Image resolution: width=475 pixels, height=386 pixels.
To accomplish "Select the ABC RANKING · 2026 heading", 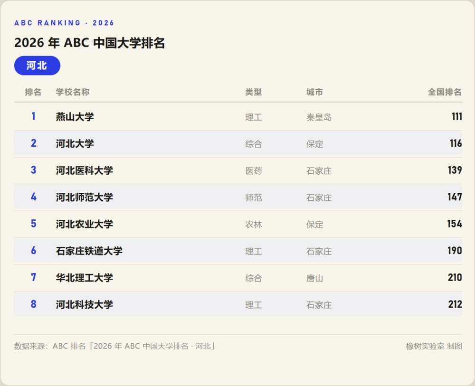I will (x=64, y=23).
